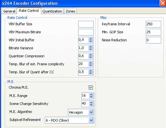This screenshot has height=128, width=166.
Task: Increase VBV Initial Buffer with up arrow
Action: tap(90, 39)
